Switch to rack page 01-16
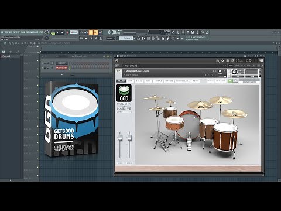This screenshot has height=211, width=281. click(231, 66)
